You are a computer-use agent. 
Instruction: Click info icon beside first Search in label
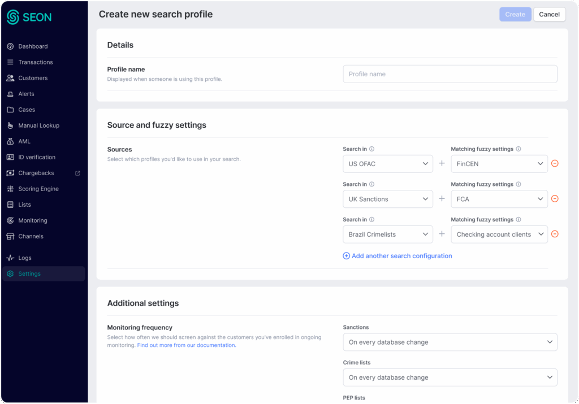(x=371, y=149)
